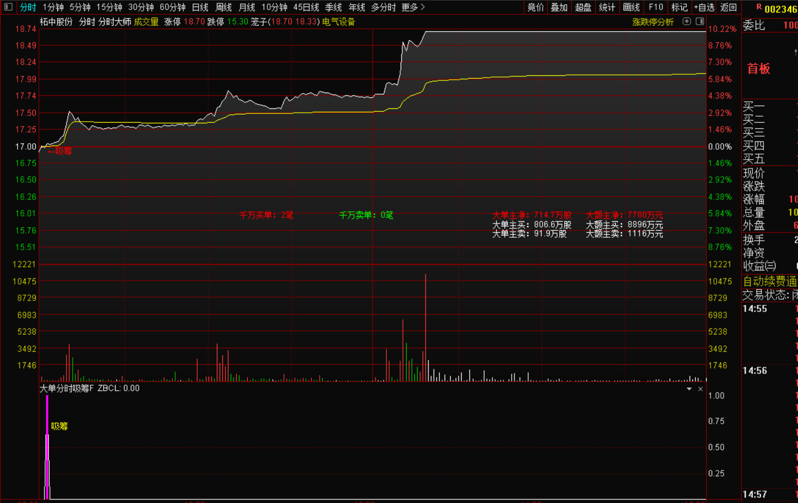The height and width of the screenshot is (503, 798).
Task: Expand the 更多 periods menu
Action: click(413, 7)
